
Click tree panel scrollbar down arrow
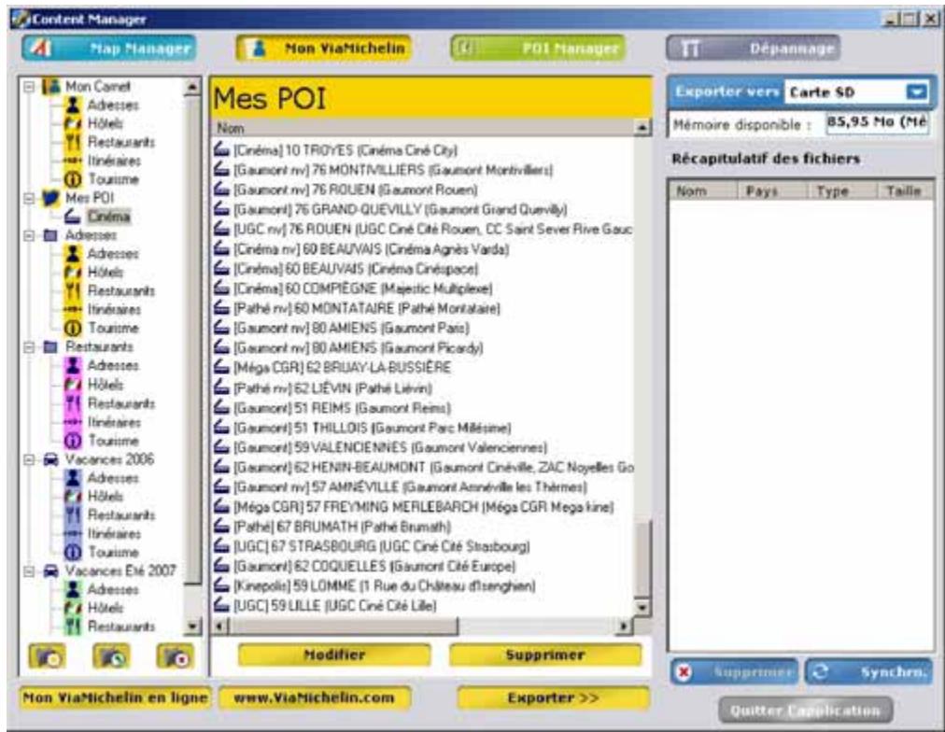coord(191,627)
